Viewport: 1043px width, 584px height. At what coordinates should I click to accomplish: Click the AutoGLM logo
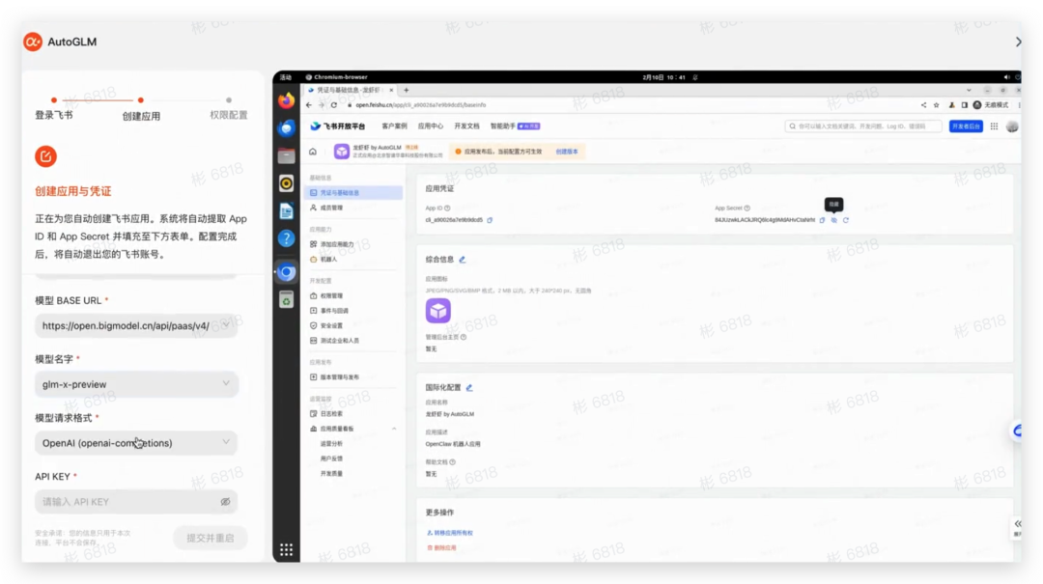point(32,42)
